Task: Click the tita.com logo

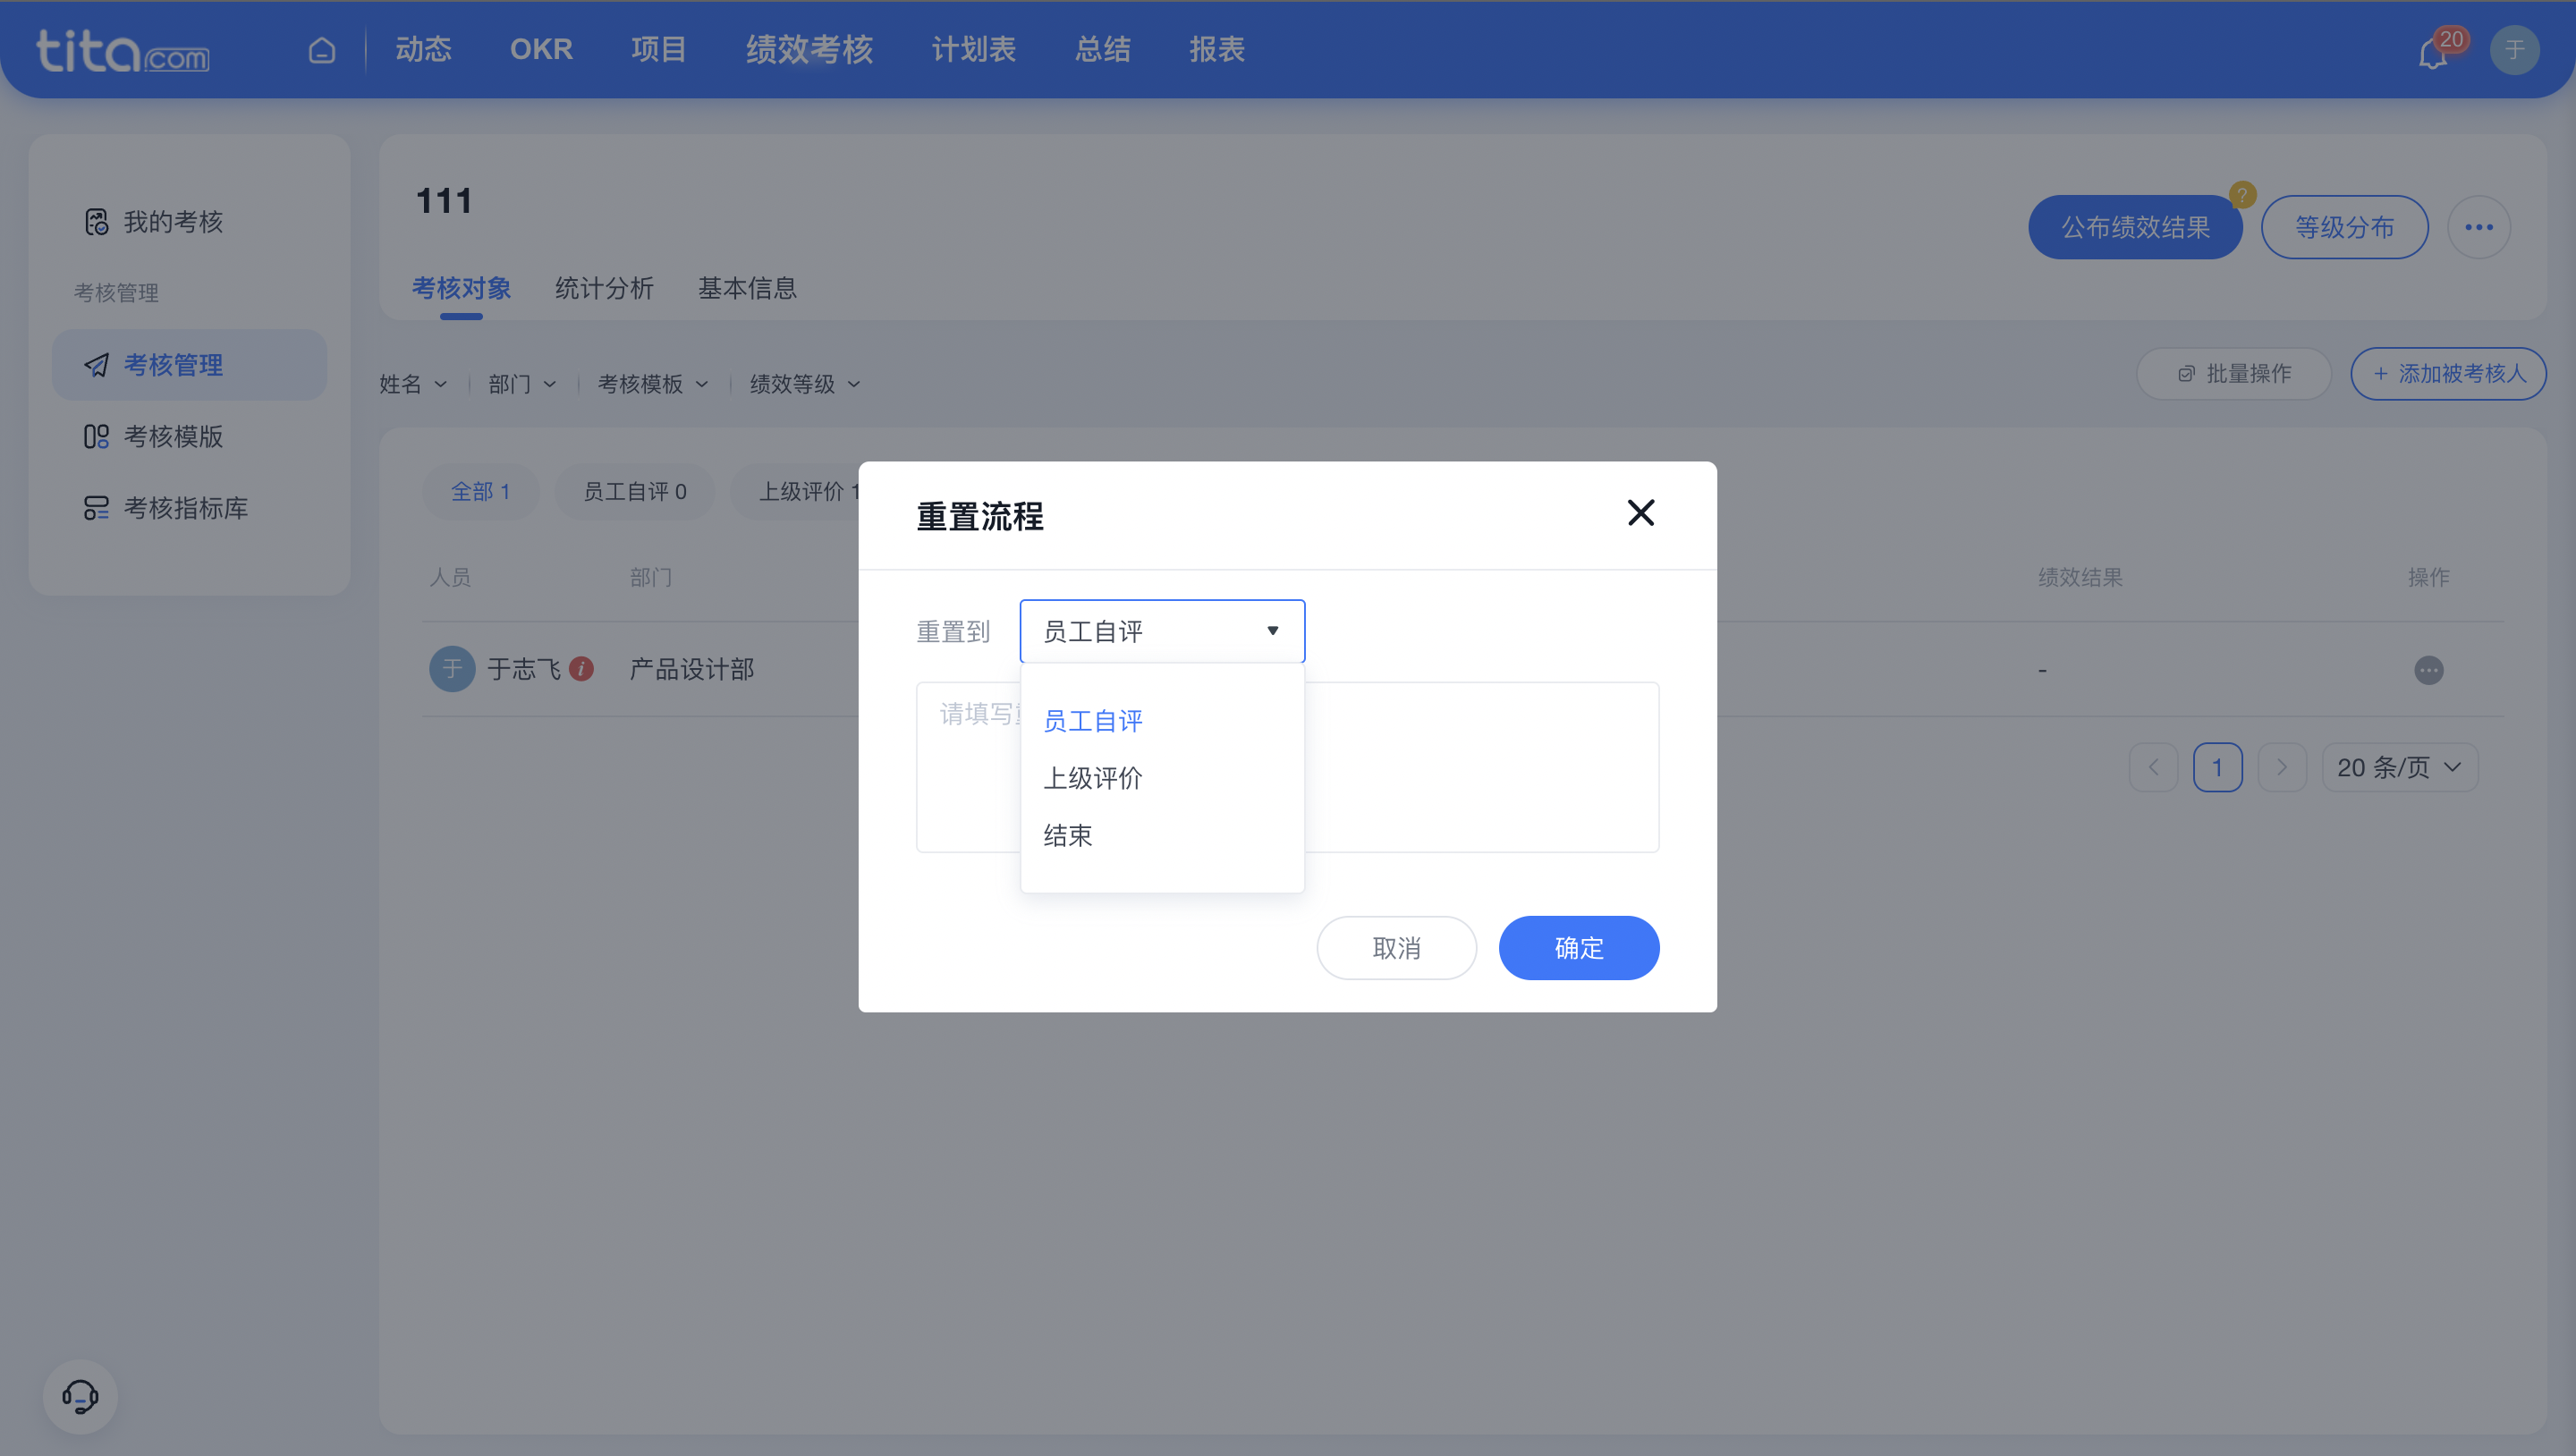Action: (x=122, y=50)
